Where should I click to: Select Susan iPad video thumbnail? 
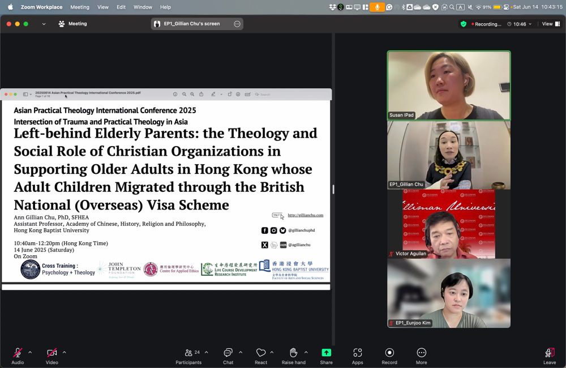coord(449,85)
